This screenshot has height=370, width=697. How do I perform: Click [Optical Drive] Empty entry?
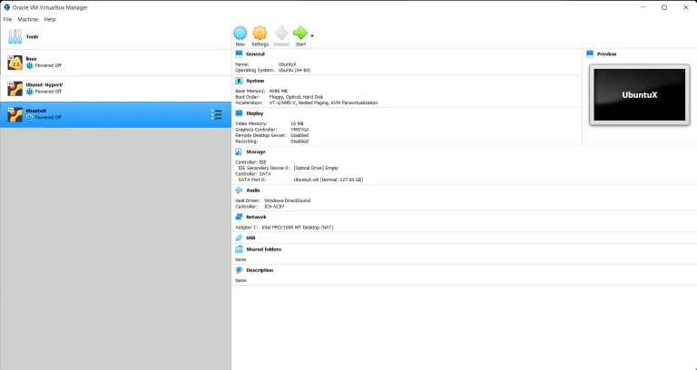click(316, 168)
